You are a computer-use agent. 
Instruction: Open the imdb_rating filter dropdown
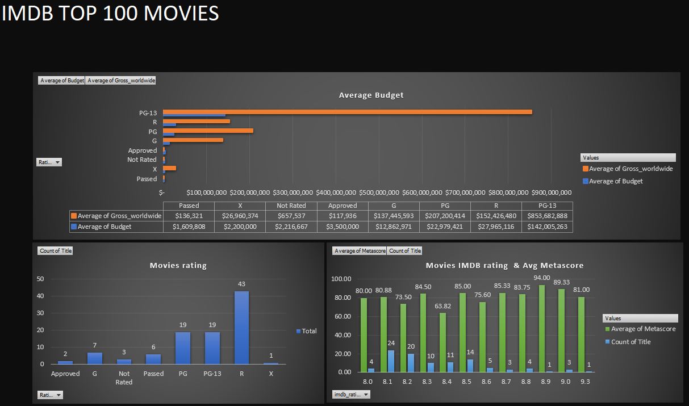click(351, 394)
